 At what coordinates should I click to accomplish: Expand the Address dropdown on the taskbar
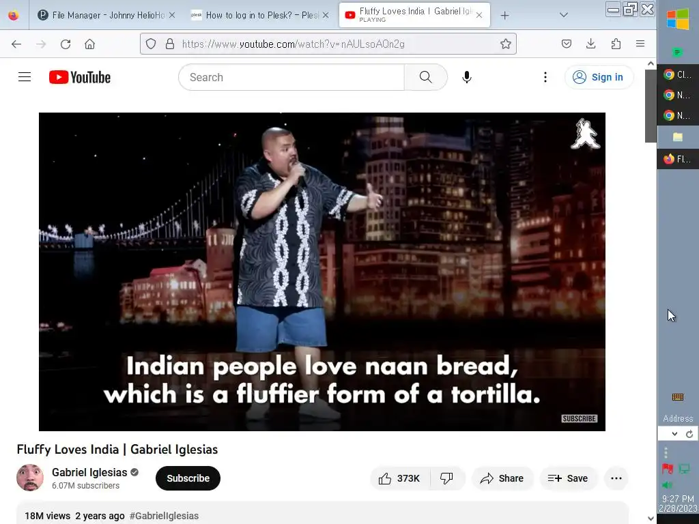pos(674,433)
